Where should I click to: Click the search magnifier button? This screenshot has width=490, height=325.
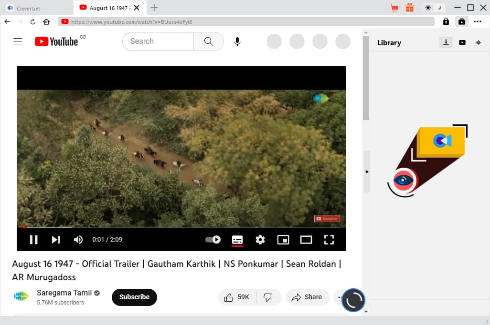[208, 41]
